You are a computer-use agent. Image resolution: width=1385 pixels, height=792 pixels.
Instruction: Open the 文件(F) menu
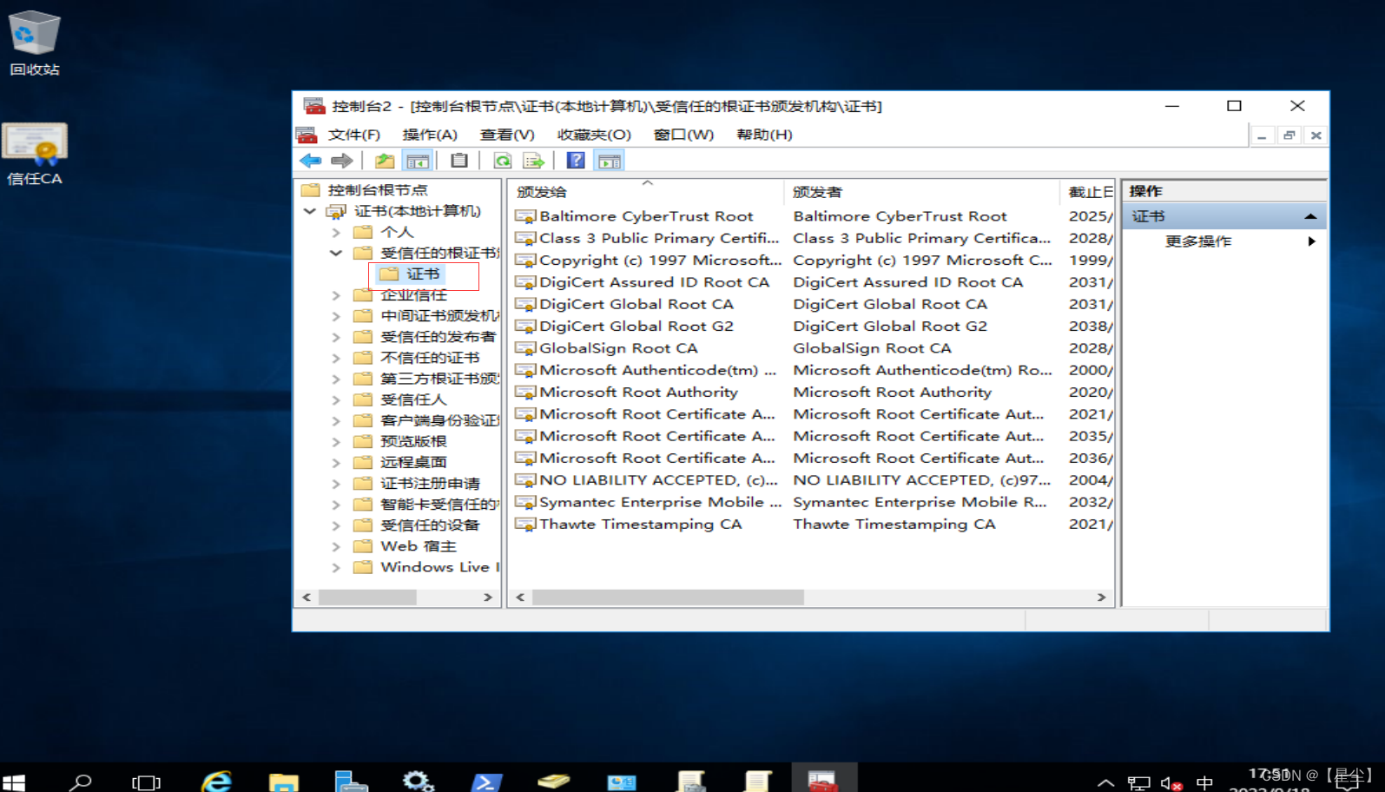pyautogui.click(x=354, y=135)
